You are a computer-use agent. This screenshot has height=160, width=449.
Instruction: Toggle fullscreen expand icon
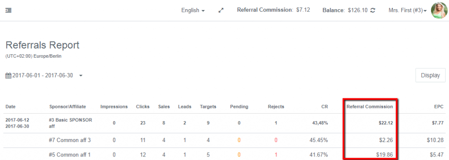click(x=221, y=10)
